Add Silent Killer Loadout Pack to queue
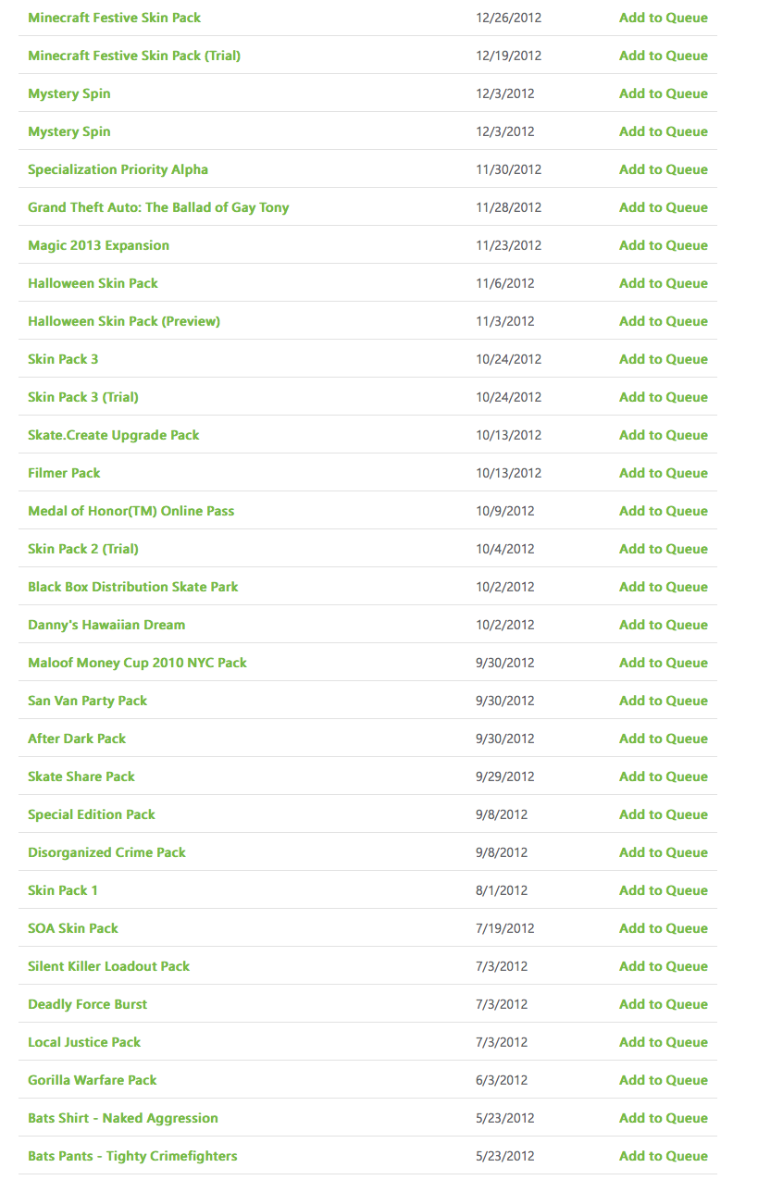The height and width of the screenshot is (1180, 783). pyautogui.click(x=664, y=966)
